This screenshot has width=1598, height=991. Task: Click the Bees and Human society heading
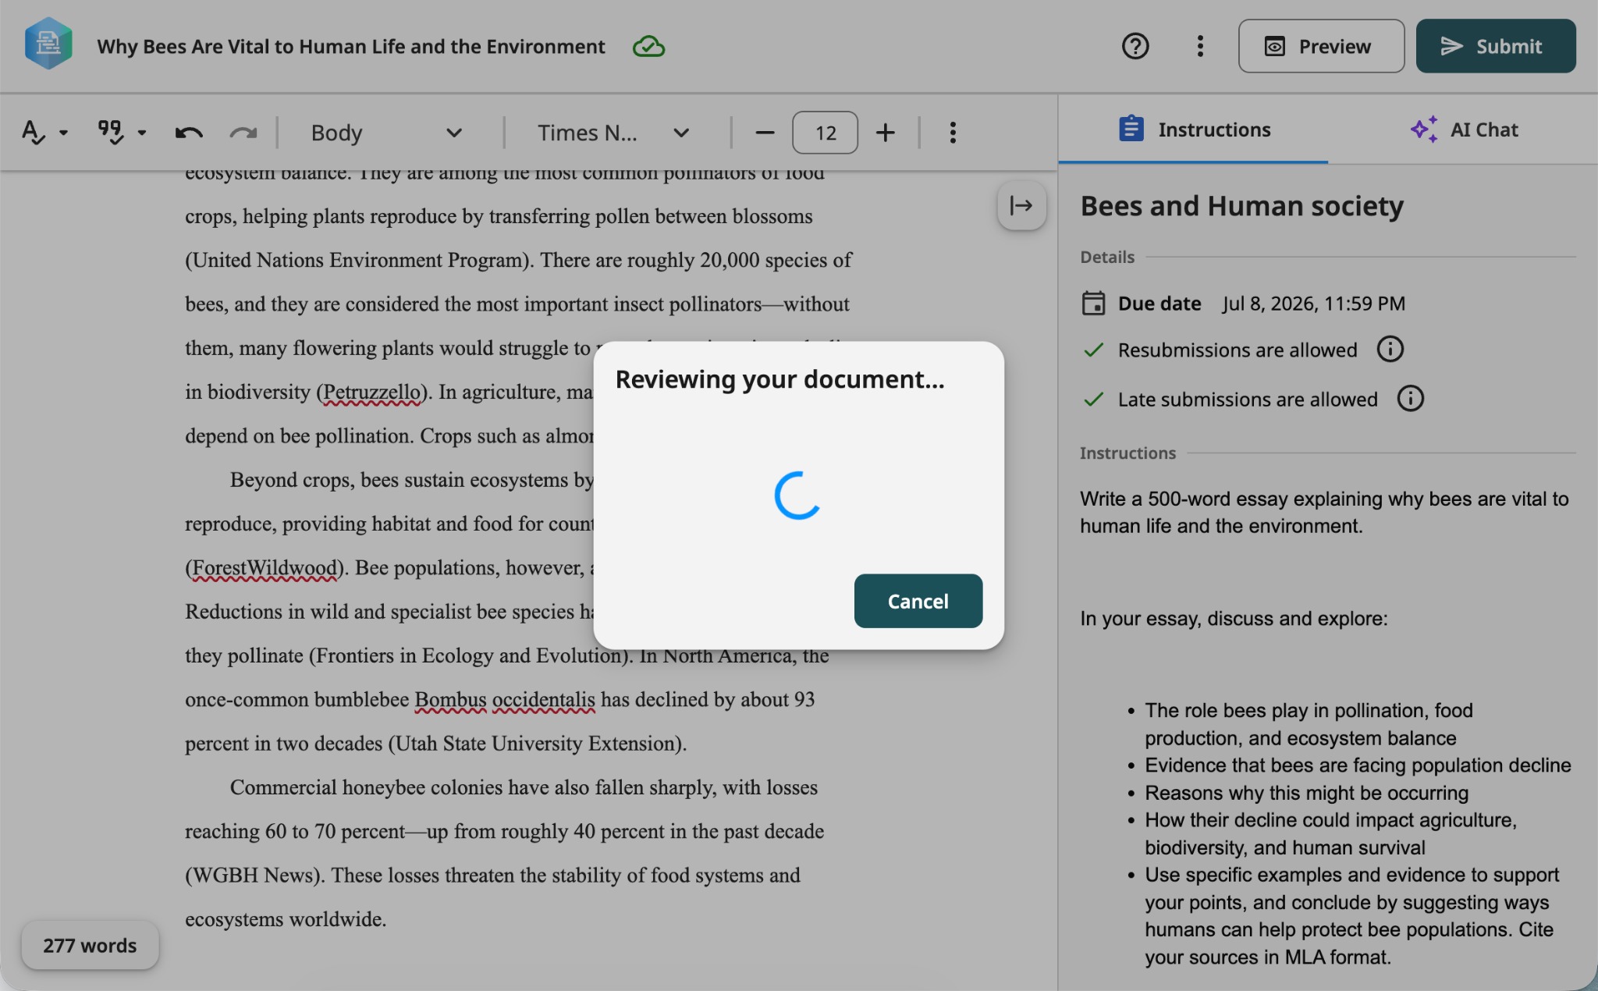click(1242, 206)
